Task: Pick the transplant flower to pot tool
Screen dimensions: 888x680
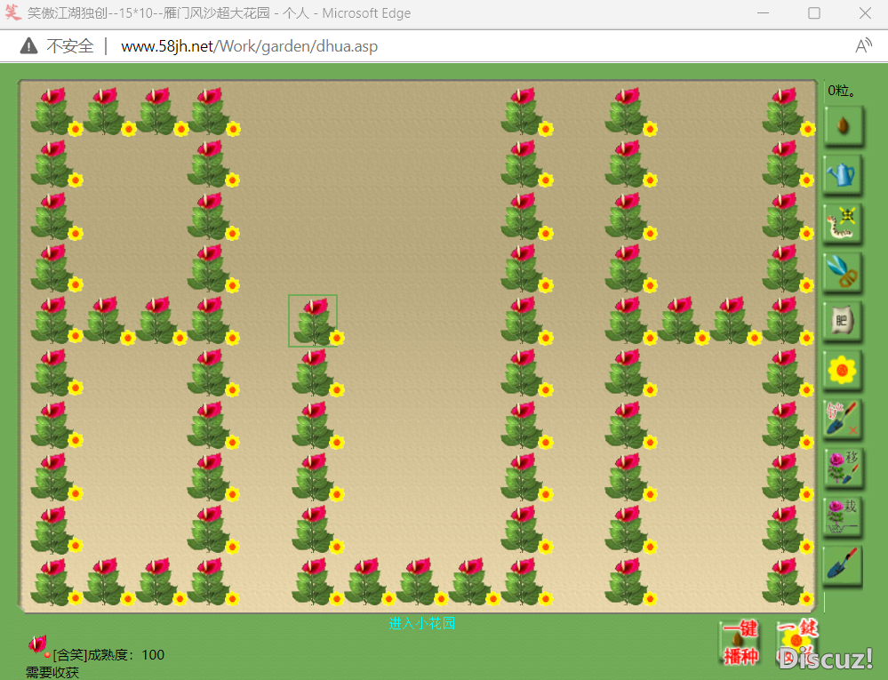Action: [x=843, y=516]
